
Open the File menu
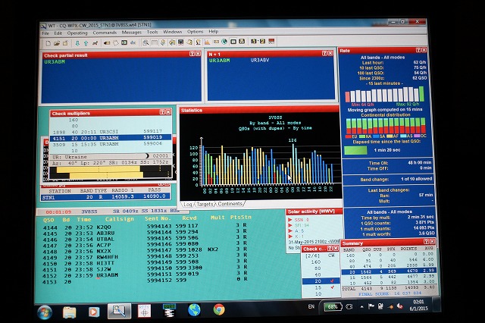45,33
